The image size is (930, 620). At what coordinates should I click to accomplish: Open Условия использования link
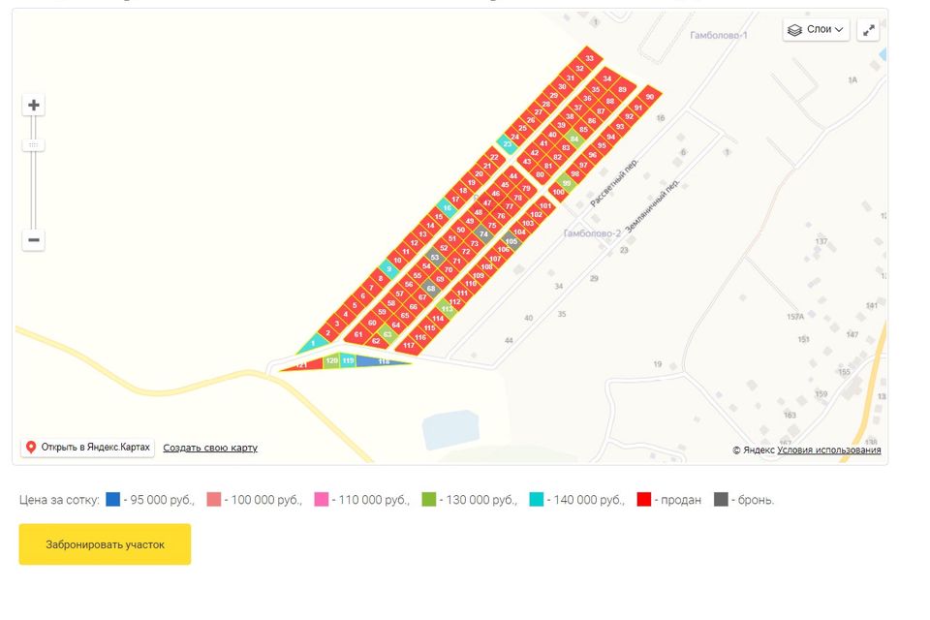(828, 449)
